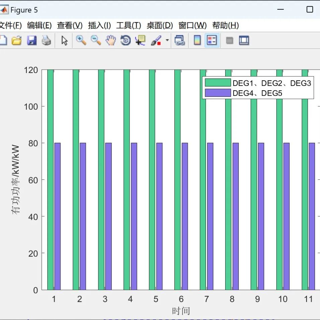Enable the Data Cursor tool
Viewport: 320px width, 320px height.
point(140,40)
